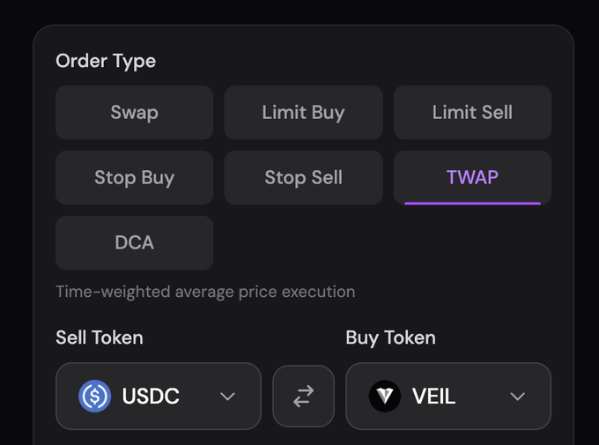Click the Buy Token label
The height and width of the screenshot is (445, 599).
390,337
